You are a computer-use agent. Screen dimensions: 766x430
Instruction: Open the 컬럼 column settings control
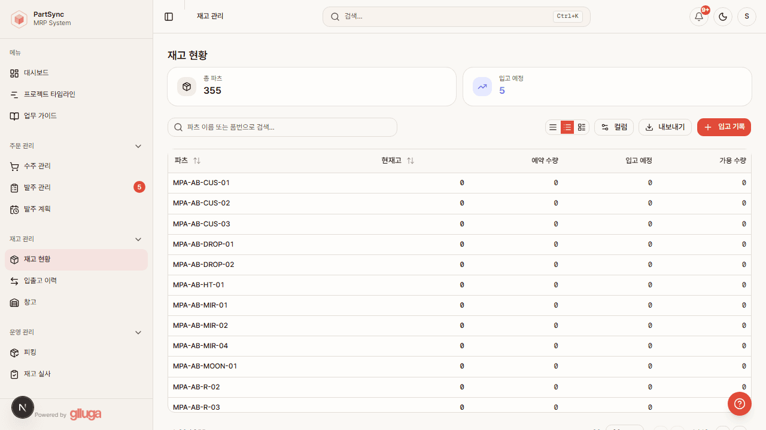[x=613, y=127]
